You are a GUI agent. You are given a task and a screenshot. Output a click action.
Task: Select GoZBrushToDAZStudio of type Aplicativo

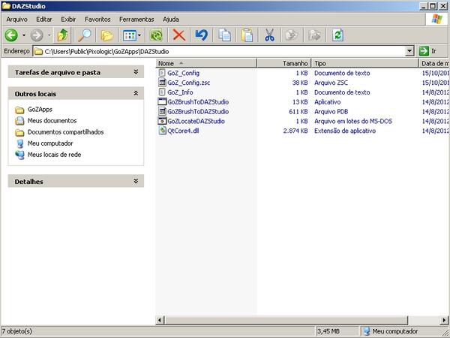198,101
